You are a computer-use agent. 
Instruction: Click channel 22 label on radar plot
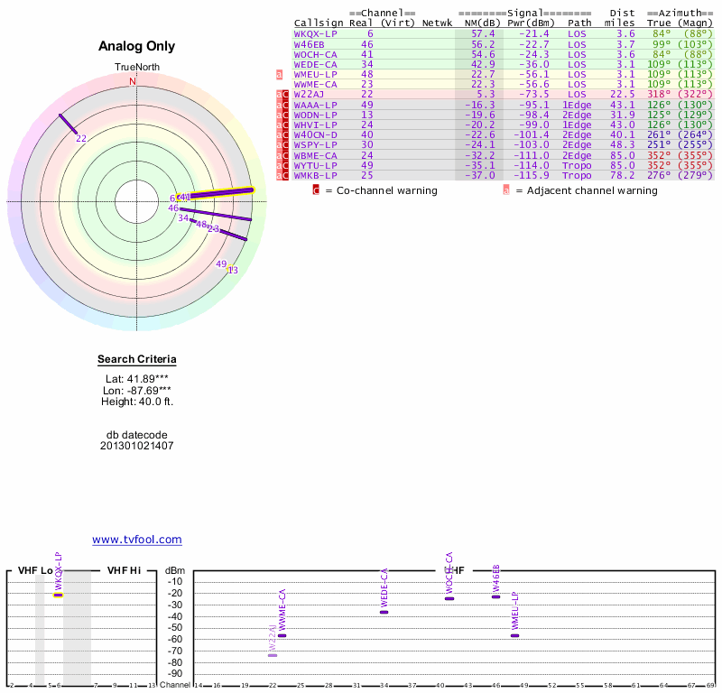pos(81,139)
